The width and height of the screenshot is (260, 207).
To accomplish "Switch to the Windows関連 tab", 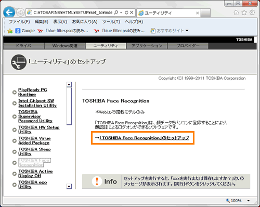I will [x=65, y=46].
